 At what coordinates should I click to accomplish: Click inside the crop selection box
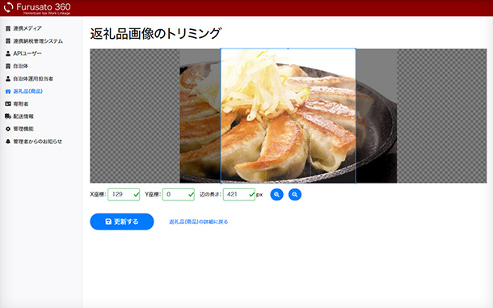[288, 116]
